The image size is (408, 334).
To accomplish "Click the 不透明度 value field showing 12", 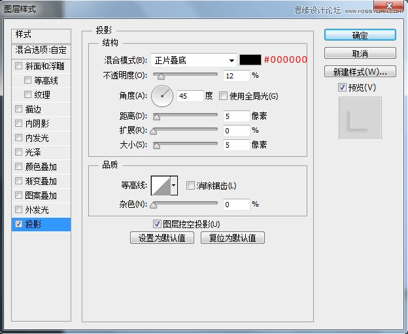I will click(237, 76).
